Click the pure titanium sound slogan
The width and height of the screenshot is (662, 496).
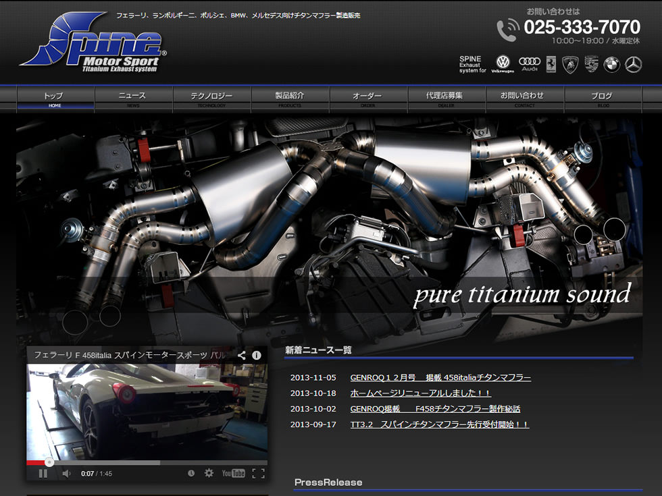[x=521, y=294]
